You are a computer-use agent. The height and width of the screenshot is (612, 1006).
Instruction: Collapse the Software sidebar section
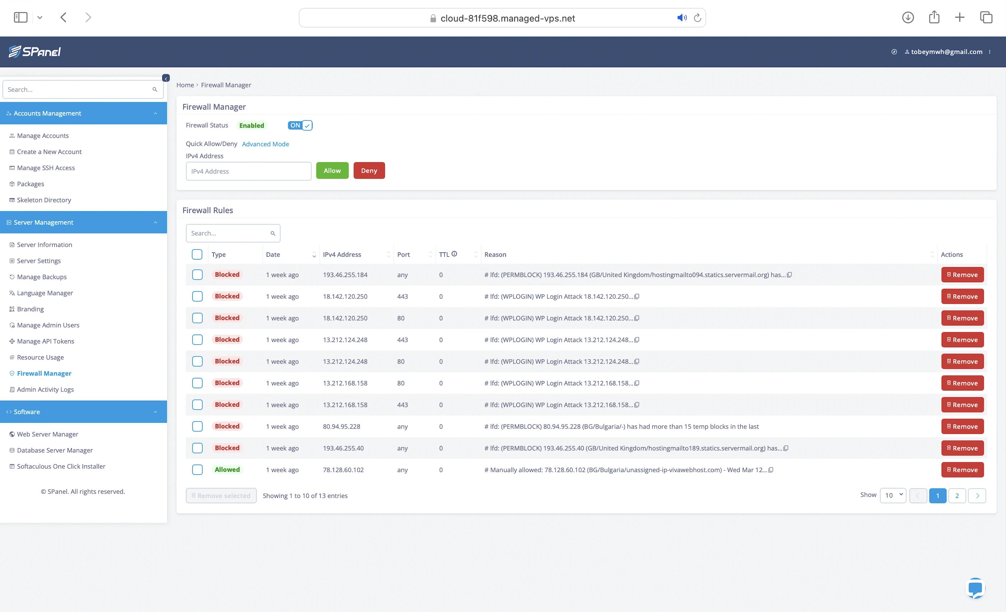tap(155, 412)
